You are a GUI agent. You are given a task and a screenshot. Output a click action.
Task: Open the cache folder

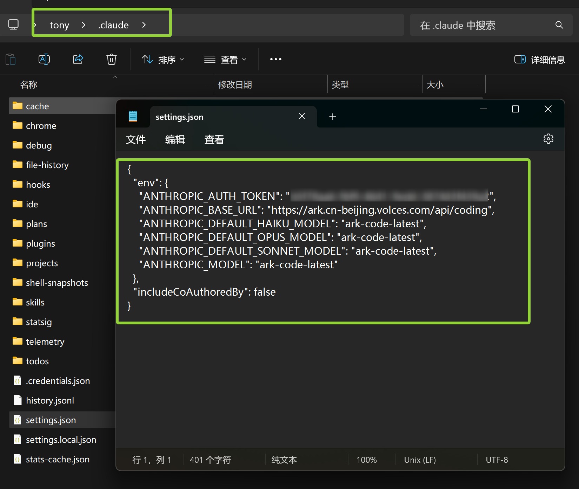click(38, 106)
